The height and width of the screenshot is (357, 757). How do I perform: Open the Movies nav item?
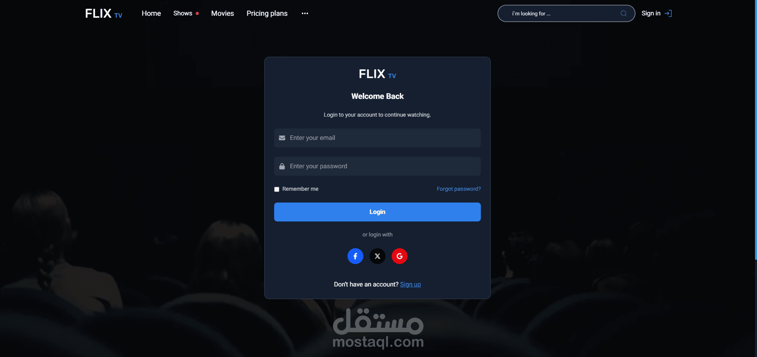coord(222,13)
